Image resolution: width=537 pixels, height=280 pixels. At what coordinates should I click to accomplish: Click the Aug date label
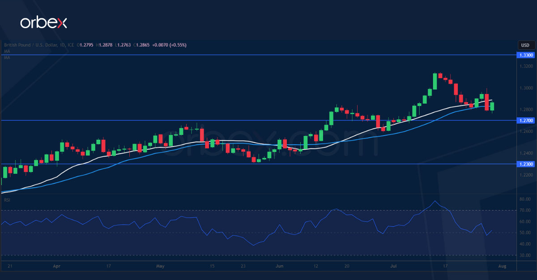502,266
